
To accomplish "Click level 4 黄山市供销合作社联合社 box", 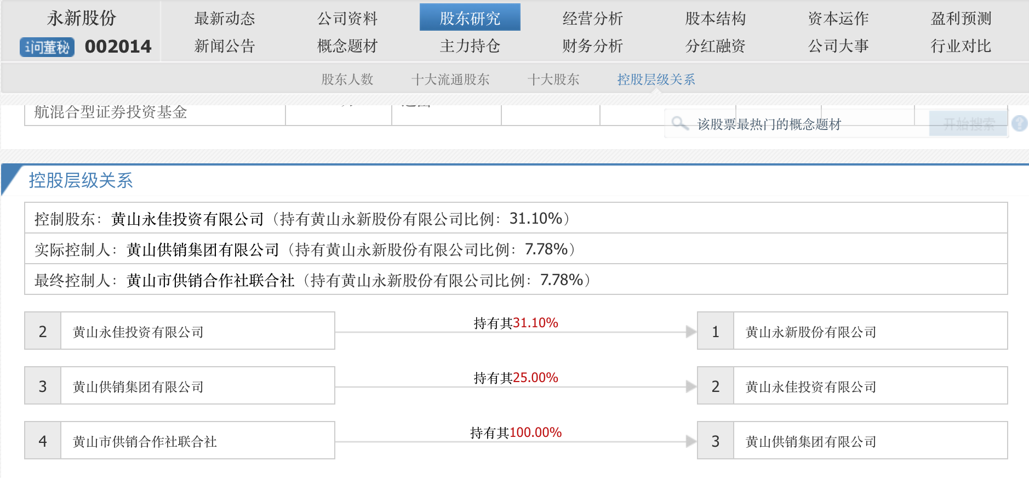I will [180, 441].
